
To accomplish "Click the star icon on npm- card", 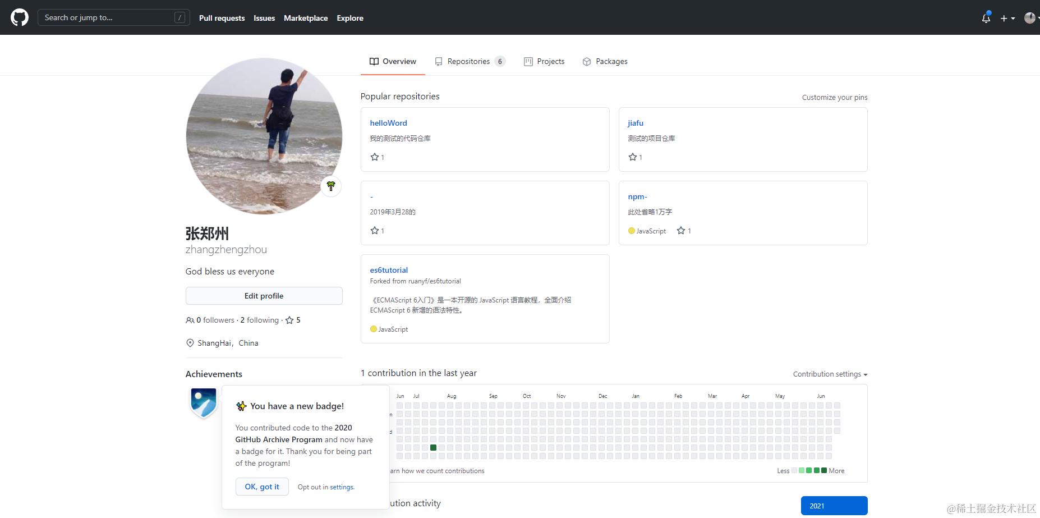I will point(680,231).
